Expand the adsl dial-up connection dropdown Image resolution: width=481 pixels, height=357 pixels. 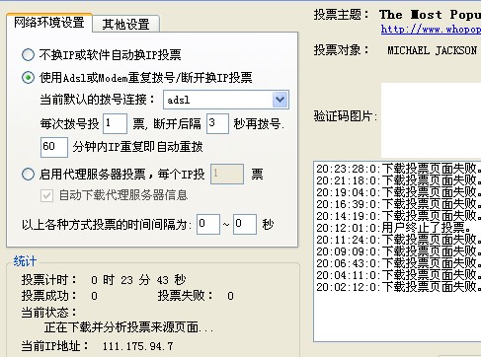[281, 100]
